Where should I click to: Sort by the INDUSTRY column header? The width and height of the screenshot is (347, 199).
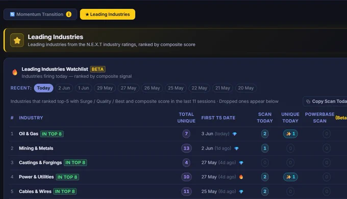click(31, 118)
